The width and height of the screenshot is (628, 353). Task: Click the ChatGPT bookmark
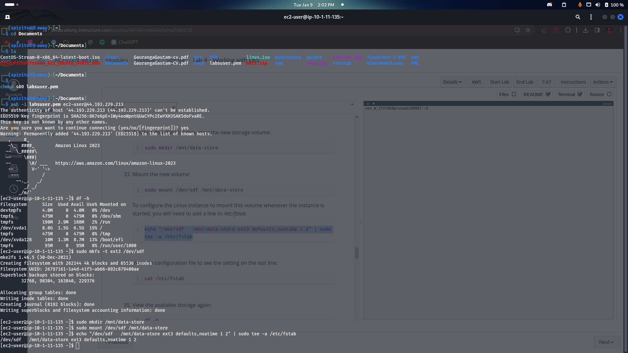pos(125,42)
